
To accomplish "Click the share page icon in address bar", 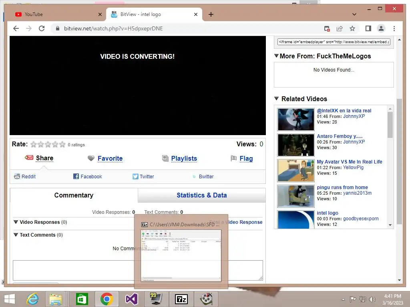I will click(x=340, y=28).
